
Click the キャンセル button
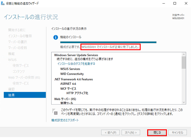[178, 132]
